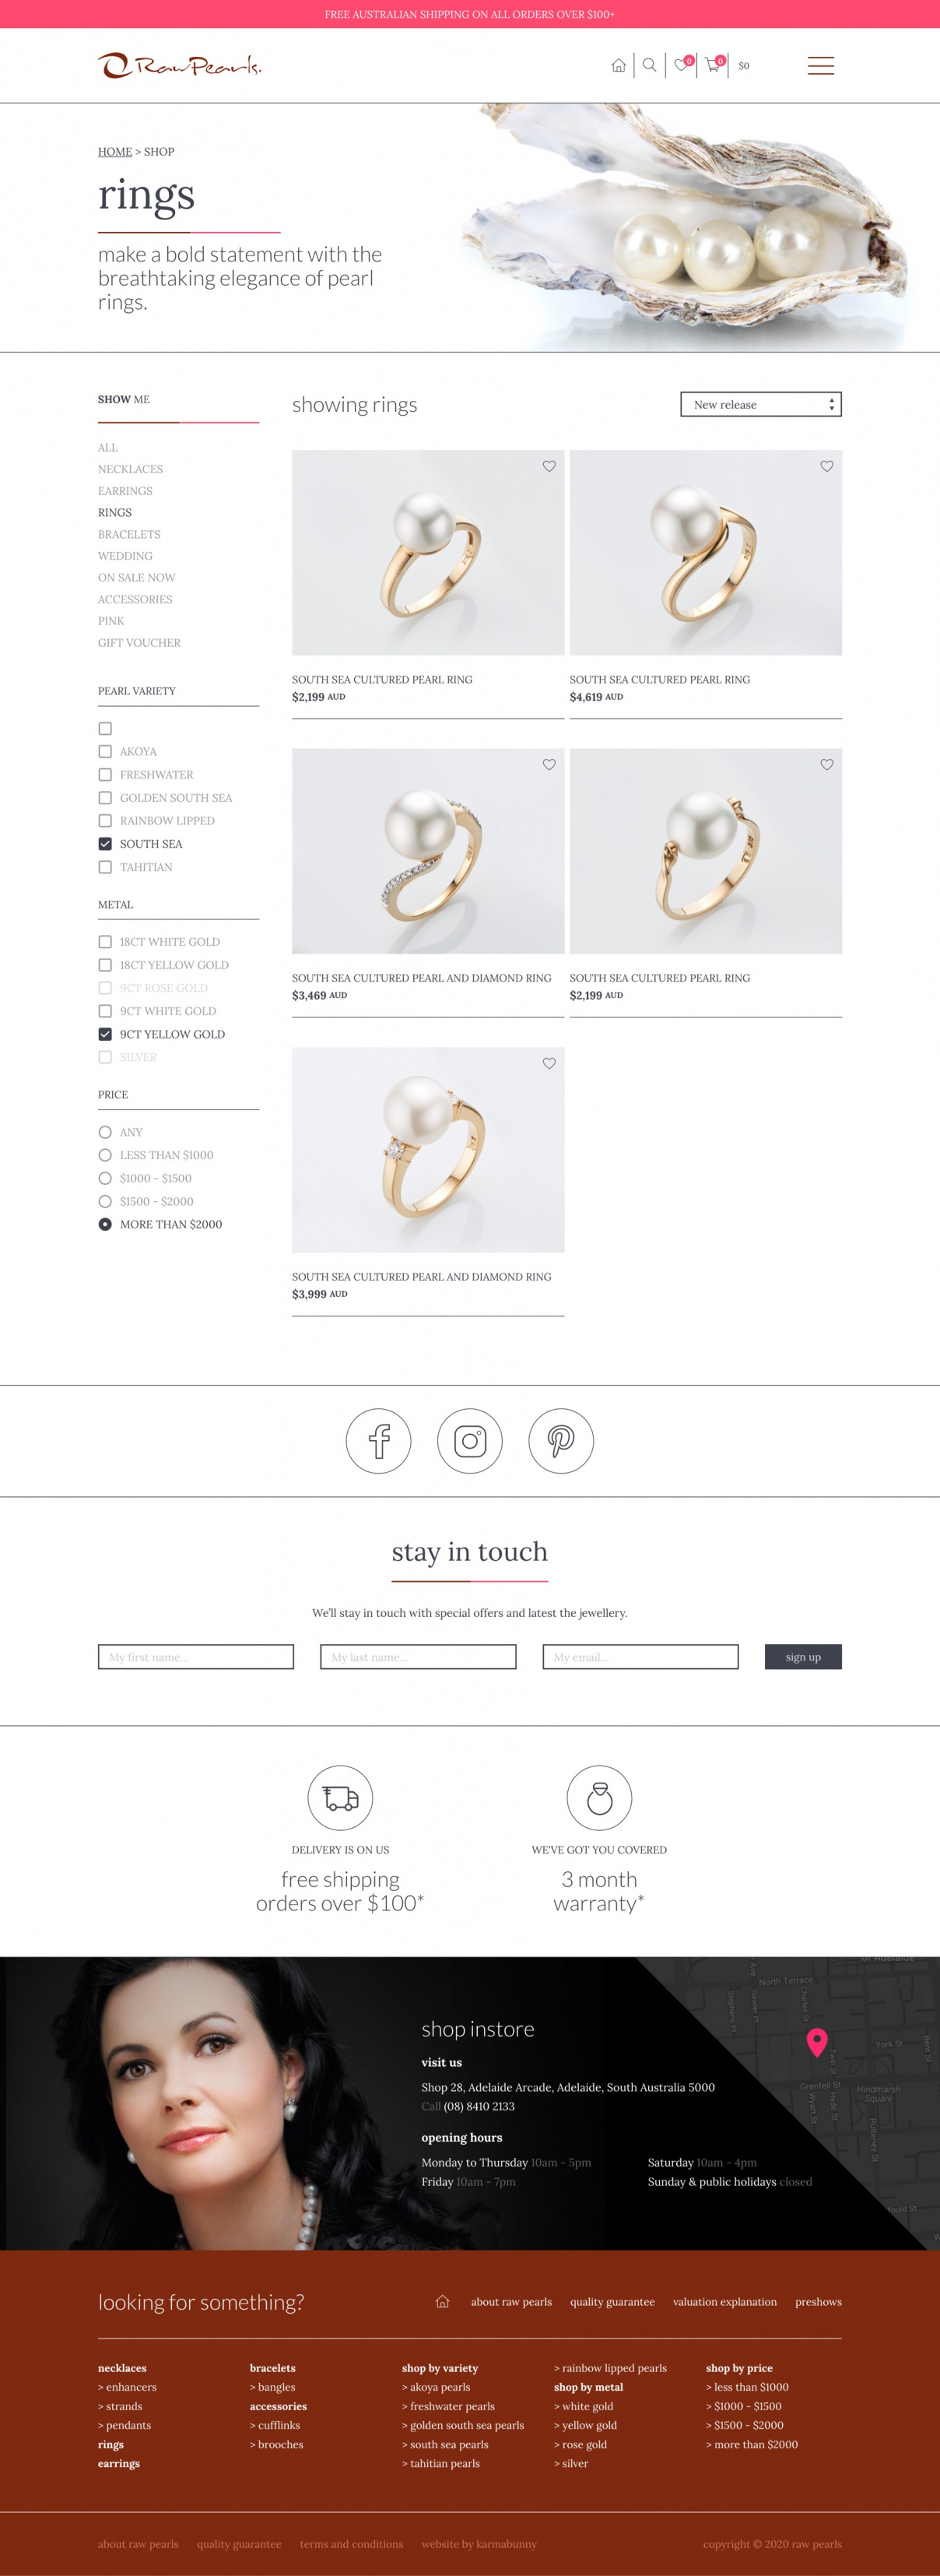The width and height of the screenshot is (940, 2576).
Task: Check the 18ct White Gold option
Action: pyautogui.click(x=105, y=942)
